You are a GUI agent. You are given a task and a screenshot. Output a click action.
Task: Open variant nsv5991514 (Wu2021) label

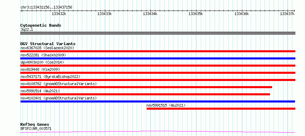(40, 91)
